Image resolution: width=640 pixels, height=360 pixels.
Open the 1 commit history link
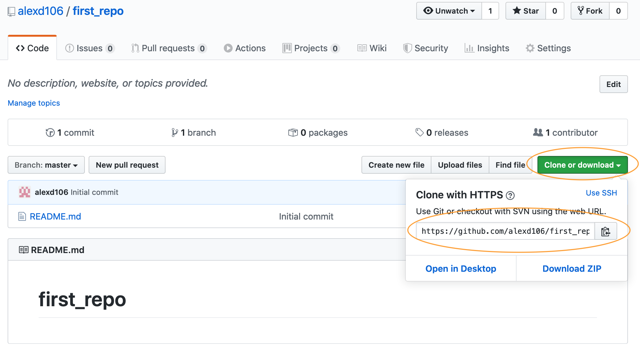coord(70,133)
